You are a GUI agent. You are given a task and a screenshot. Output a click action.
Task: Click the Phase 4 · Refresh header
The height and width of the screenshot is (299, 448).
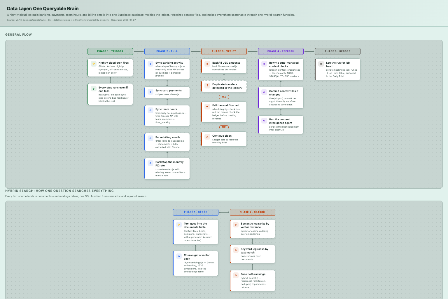click(281, 51)
